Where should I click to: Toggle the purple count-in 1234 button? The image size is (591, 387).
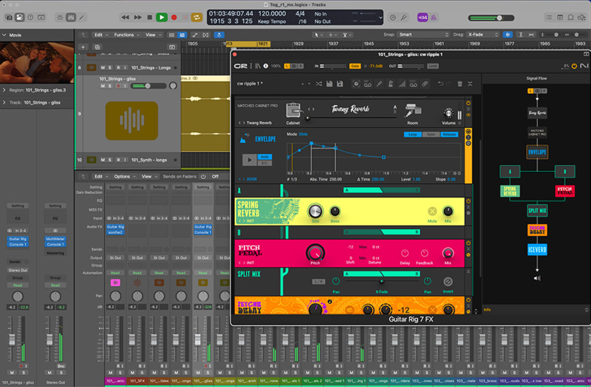(423, 17)
